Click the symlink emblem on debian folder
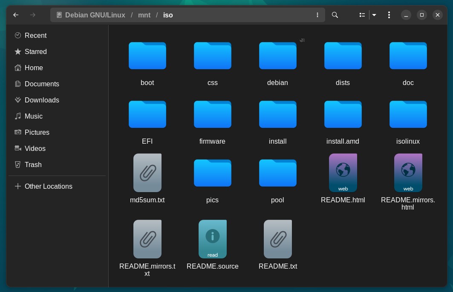The image size is (453, 292). 302,40
